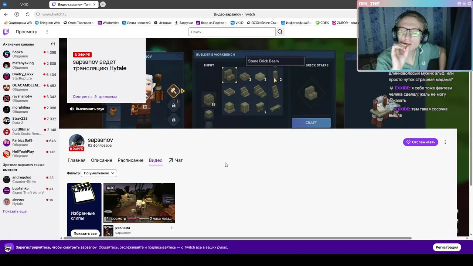
Task: Click the Поиск search input field
Action: [x=232, y=32]
